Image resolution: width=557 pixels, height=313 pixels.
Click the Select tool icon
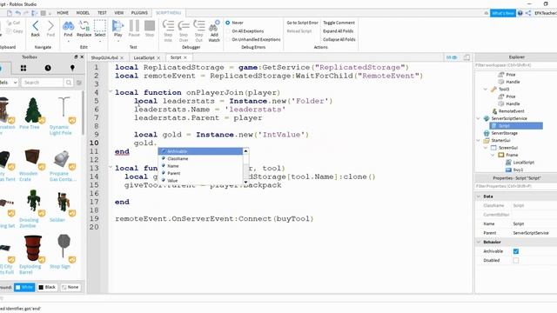100,26
